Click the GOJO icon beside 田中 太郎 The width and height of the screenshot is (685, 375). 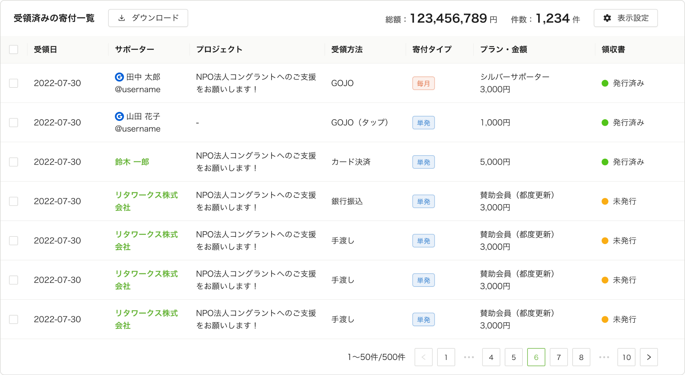119,77
